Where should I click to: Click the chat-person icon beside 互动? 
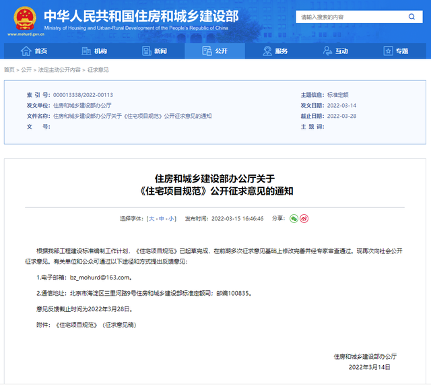point(327,51)
